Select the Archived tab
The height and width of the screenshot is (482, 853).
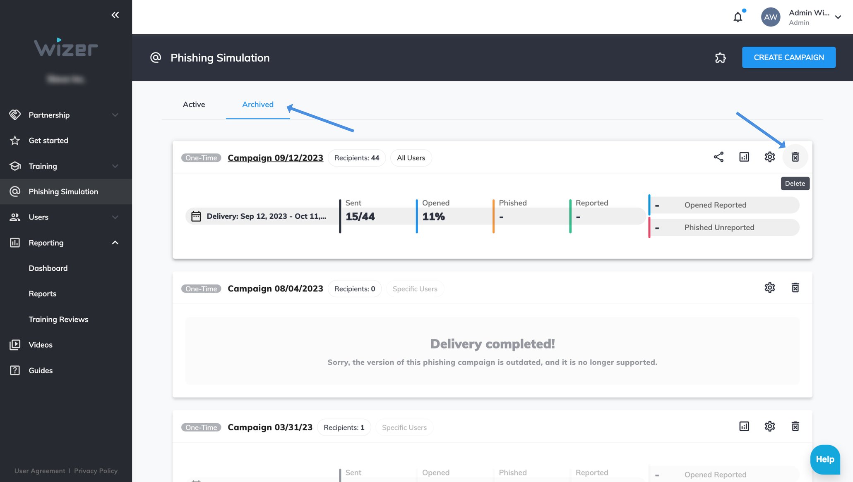pyautogui.click(x=257, y=104)
